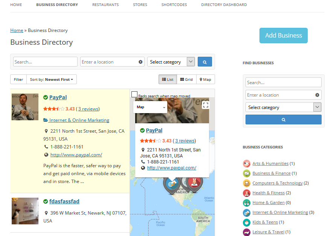Click the sidebar location gear icon
The width and height of the screenshot is (328, 236).
317,95
